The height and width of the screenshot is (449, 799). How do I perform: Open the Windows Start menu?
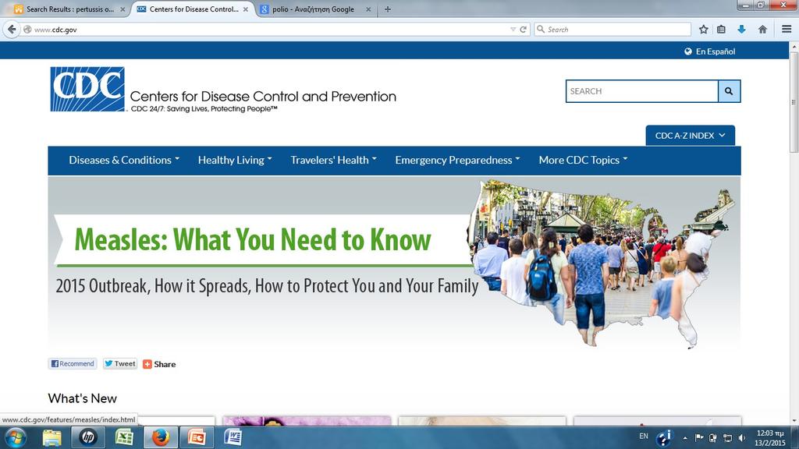pos(16,438)
